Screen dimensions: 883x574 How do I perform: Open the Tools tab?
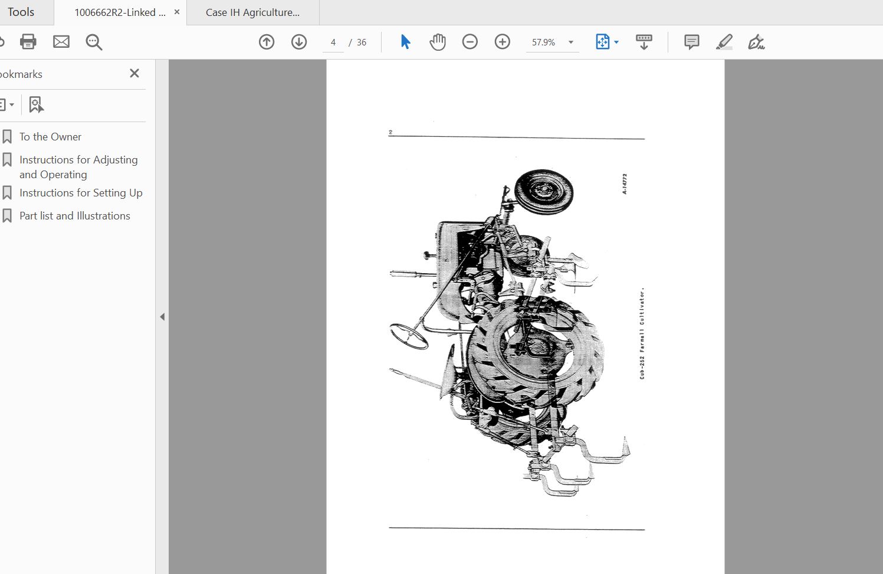point(21,12)
